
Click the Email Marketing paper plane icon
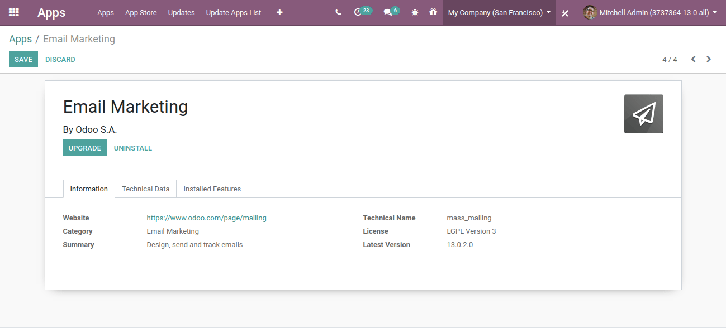644,114
